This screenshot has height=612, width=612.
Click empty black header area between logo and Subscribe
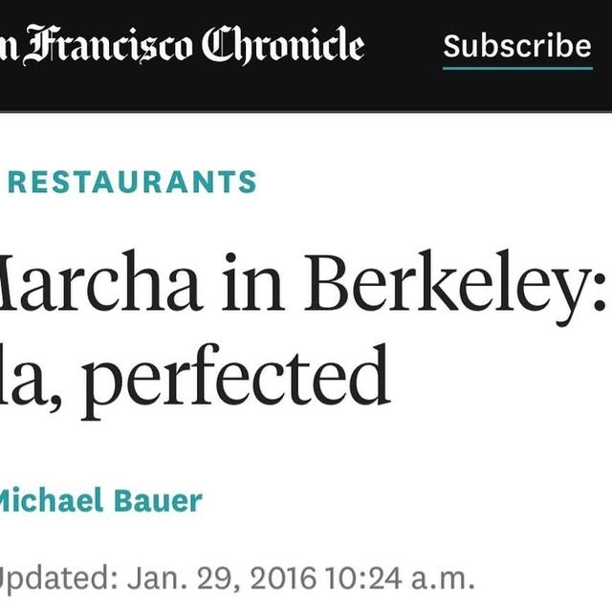(404, 46)
